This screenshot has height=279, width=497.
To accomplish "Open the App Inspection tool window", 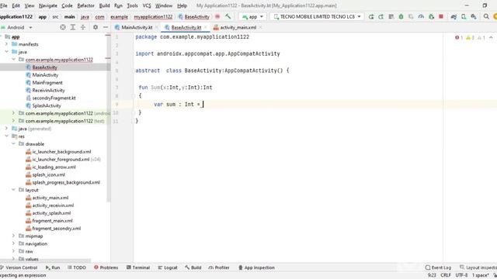I will (256, 267).
